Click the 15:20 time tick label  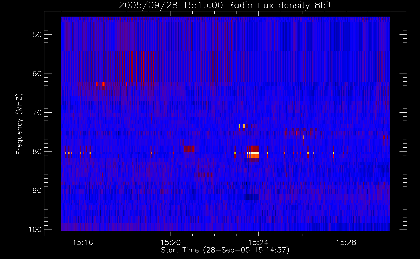(171, 243)
